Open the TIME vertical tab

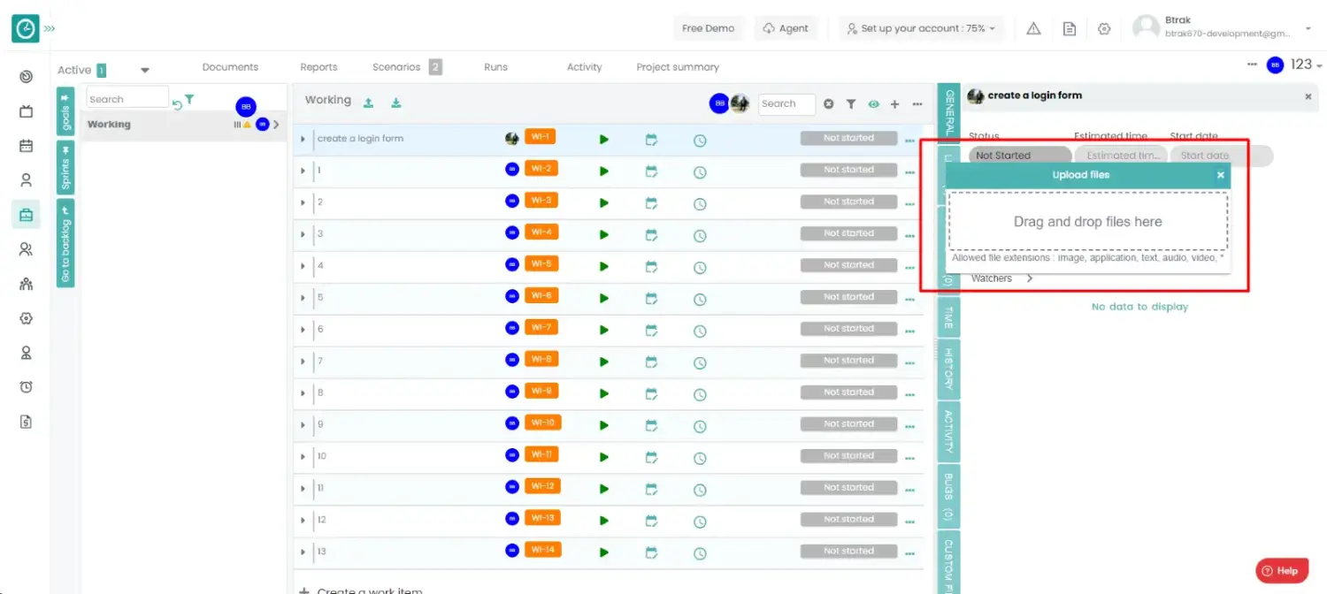[x=948, y=316]
